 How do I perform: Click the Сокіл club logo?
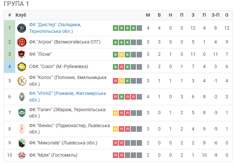pyautogui.click(x=22, y=67)
